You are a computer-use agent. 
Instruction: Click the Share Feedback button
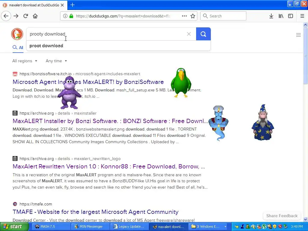click(x=282, y=216)
